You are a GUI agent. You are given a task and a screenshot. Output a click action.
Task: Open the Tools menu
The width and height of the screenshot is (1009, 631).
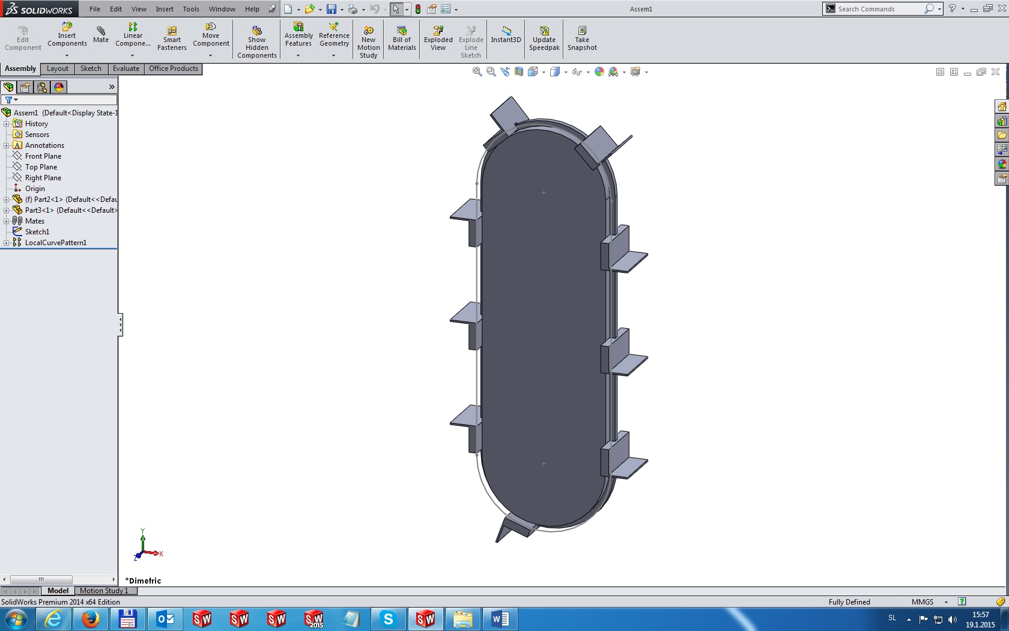pos(190,9)
